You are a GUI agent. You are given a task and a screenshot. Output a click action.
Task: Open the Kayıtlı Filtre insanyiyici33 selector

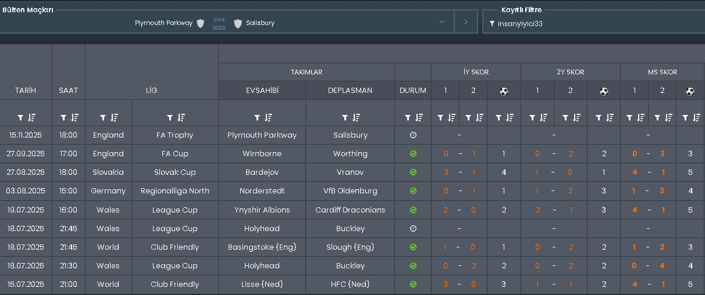[x=593, y=23]
